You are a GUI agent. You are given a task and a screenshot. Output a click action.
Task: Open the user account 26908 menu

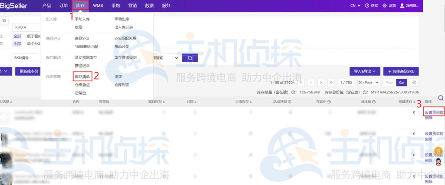[409, 6]
